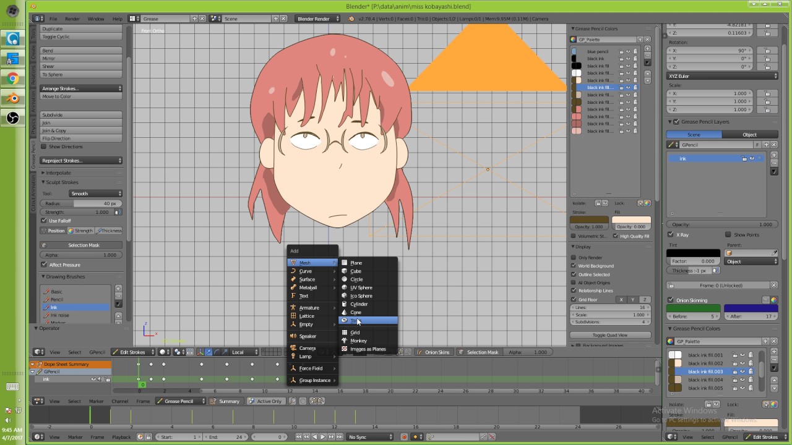This screenshot has height=445, width=792.
Task: Open the Smooth sculpt tool dropdown
Action: (x=95, y=193)
